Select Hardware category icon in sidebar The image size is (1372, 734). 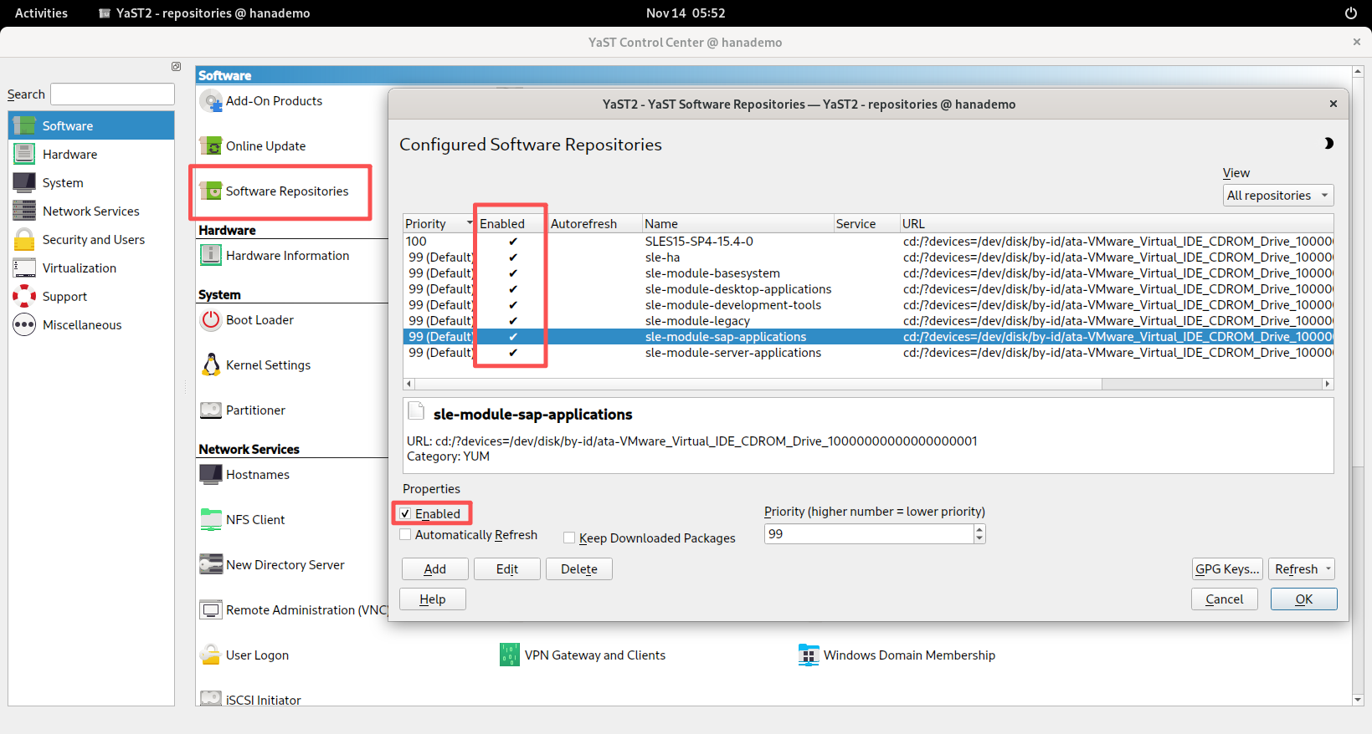(x=24, y=155)
